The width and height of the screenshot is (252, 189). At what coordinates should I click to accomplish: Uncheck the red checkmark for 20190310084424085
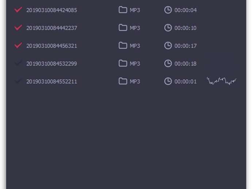coord(18,9)
